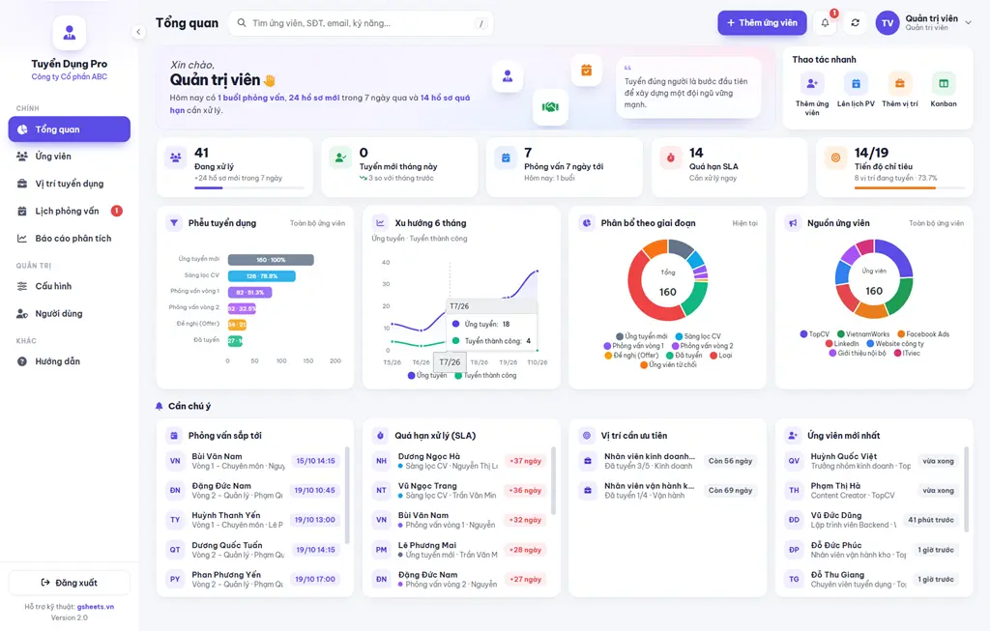990x631 pixels.
Task: Click the Cần chú ý bell icon
Action: 160,406
